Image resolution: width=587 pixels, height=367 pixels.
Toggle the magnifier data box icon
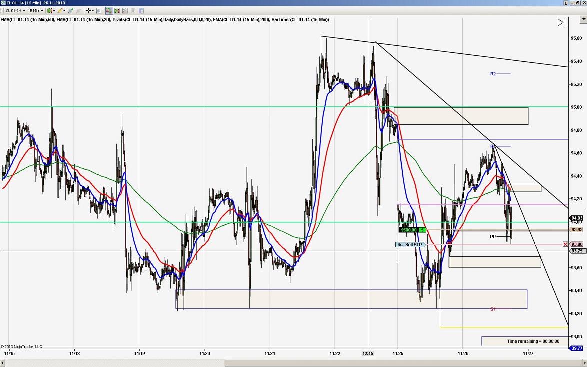(98, 10)
